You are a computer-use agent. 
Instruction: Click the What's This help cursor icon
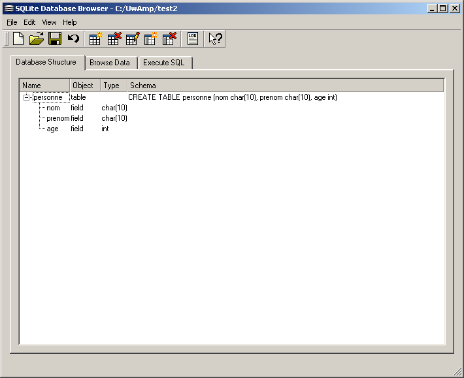click(x=215, y=39)
